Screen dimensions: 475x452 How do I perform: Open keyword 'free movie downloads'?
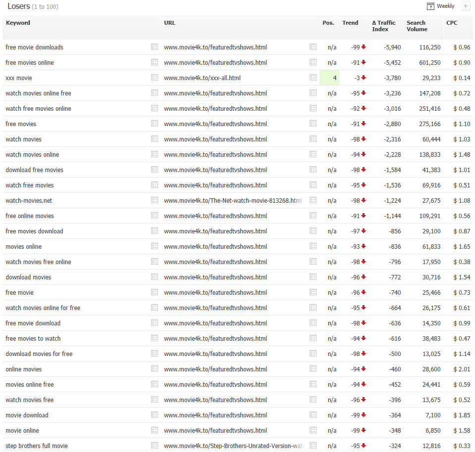tap(34, 47)
